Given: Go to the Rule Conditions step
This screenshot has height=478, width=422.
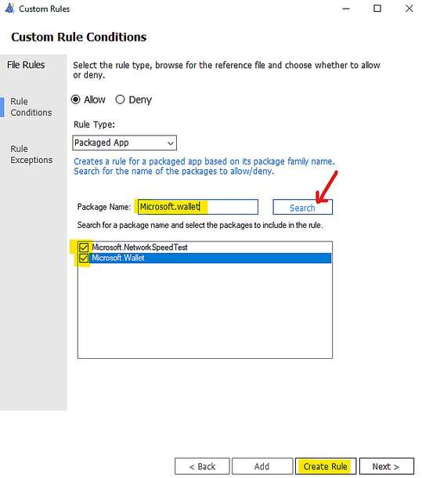Looking at the screenshot, I should click(x=31, y=107).
